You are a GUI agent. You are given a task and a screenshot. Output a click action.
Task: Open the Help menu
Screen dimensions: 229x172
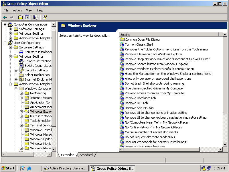(x=40, y=10)
